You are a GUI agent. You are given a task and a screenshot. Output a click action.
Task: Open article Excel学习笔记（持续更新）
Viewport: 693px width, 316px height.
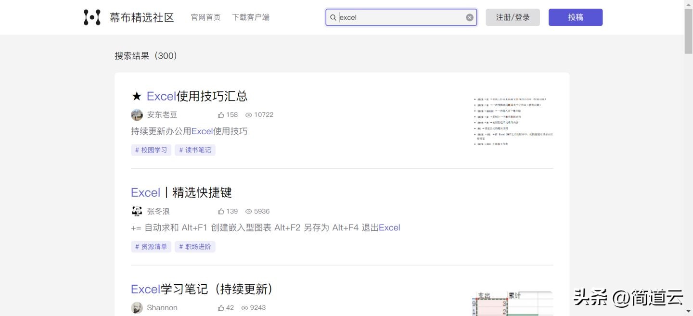click(x=203, y=290)
